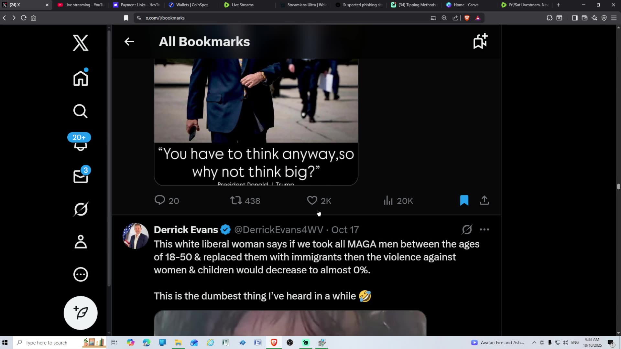621x349 pixels.
Task: Open Derrick Evans display name link
Action: point(186,230)
